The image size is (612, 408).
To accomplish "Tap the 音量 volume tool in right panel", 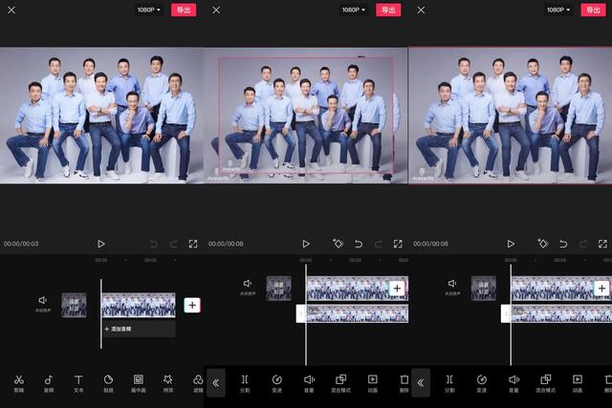I will (514, 383).
